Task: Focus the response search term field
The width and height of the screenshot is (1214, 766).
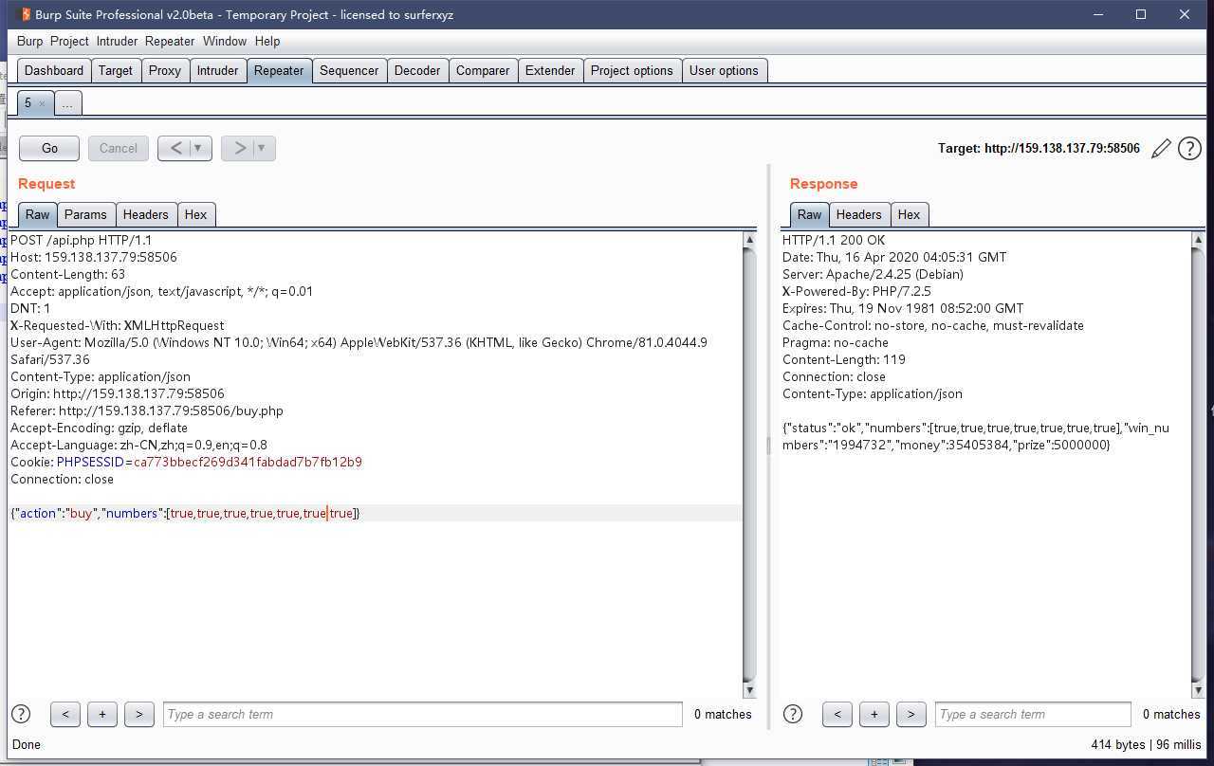Action: pos(1033,714)
